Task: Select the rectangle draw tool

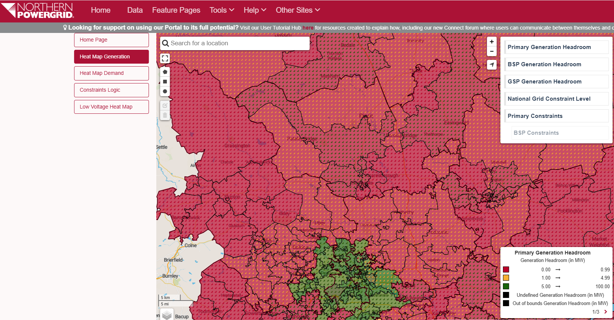Action: pyautogui.click(x=165, y=82)
